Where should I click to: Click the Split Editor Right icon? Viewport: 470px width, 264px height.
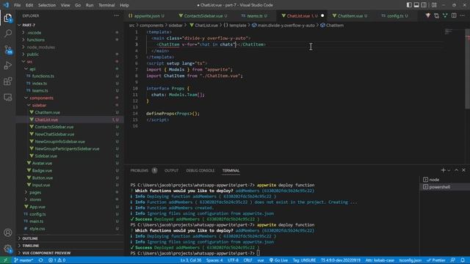tap(454, 15)
